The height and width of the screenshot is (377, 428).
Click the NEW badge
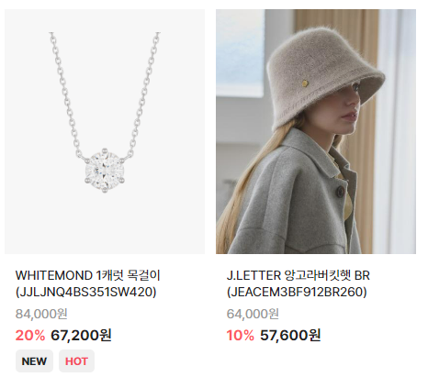coord(34,361)
